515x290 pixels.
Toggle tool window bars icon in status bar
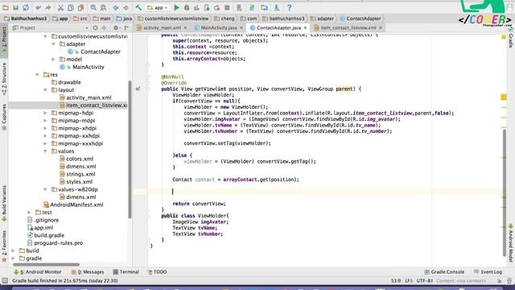coord(5,281)
